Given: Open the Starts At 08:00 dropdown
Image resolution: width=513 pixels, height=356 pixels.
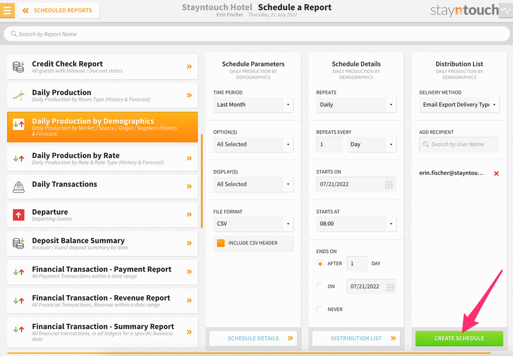Looking at the screenshot, I should pos(356,224).
